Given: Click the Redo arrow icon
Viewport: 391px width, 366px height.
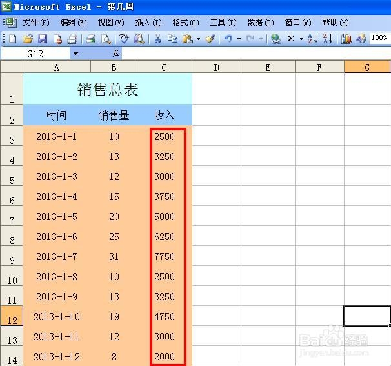Looking at the screenshot, I should tap(250, 39).
